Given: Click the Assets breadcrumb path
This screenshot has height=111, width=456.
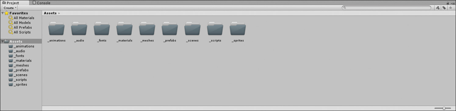Looking at the screenshot, I should point(50,13).
